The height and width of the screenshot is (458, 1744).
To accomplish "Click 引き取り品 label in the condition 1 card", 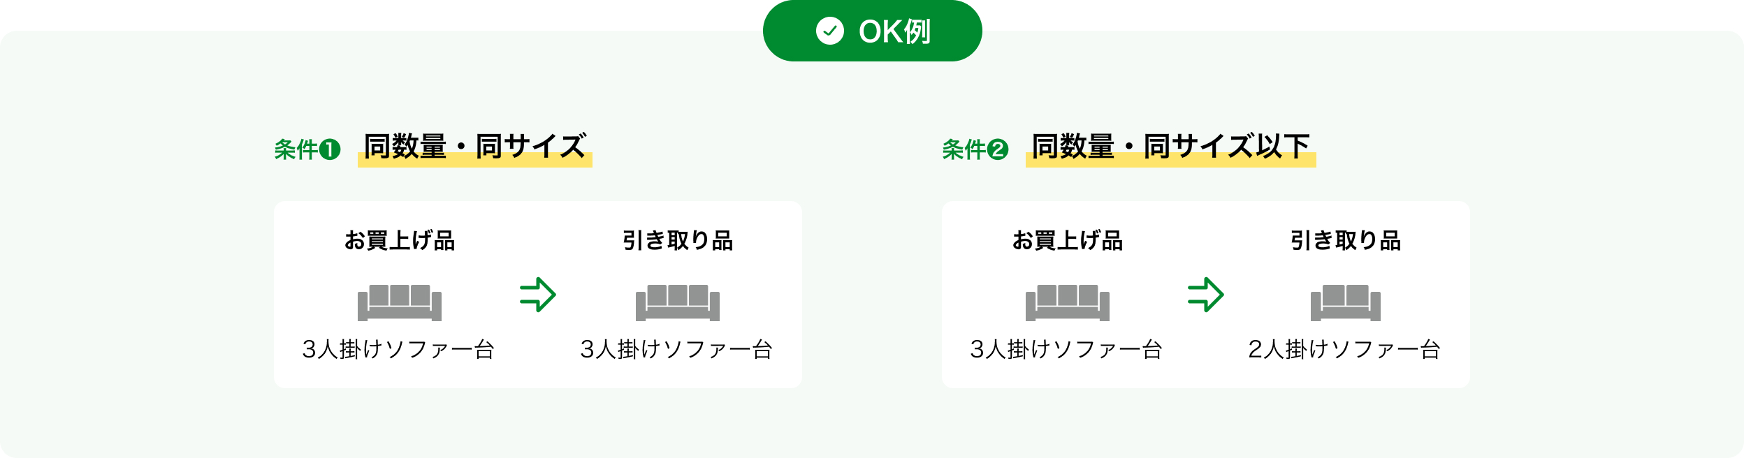I will 678,240.
